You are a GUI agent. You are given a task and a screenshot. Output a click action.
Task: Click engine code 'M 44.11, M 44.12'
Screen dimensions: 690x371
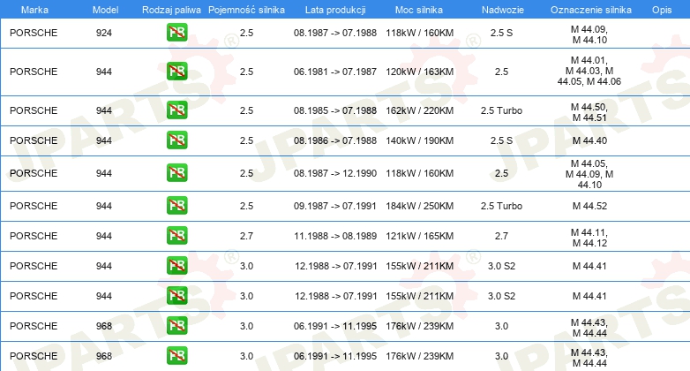coord(589,238)
